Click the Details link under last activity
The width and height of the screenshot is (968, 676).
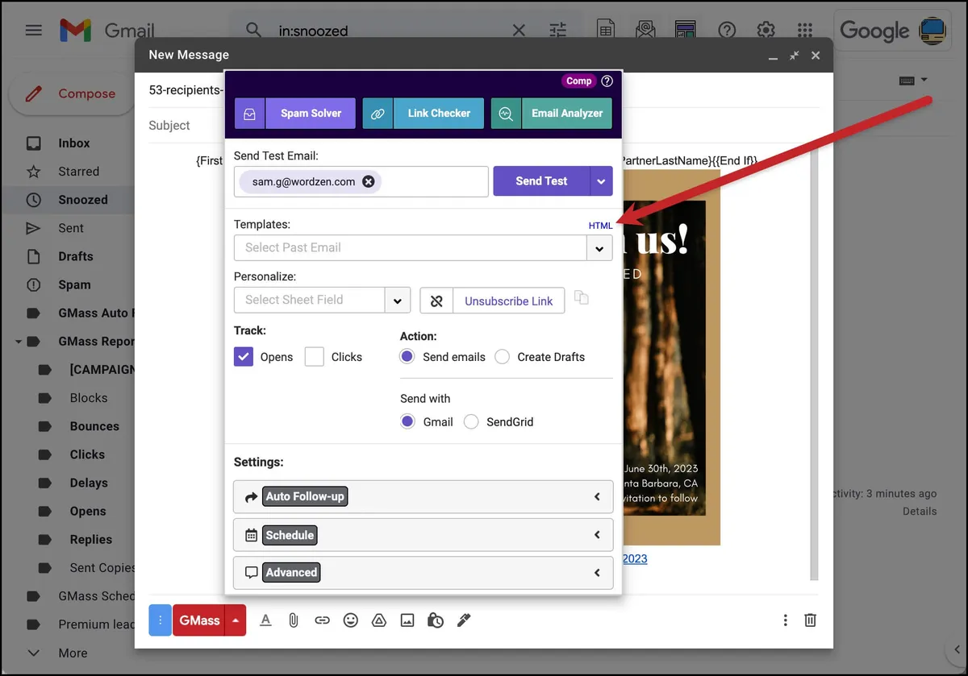pyautogui.click(x=920, y=511)
